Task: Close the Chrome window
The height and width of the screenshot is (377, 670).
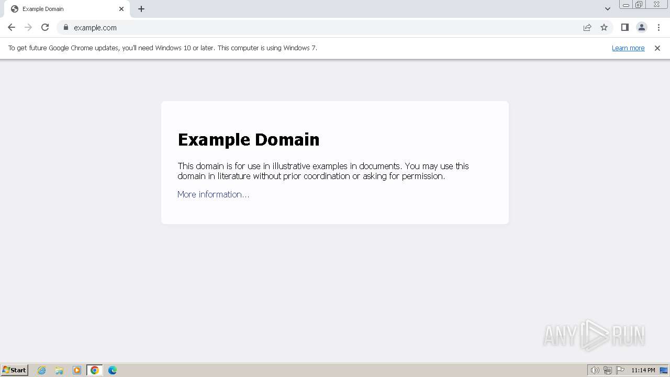Action: point(656,4)
